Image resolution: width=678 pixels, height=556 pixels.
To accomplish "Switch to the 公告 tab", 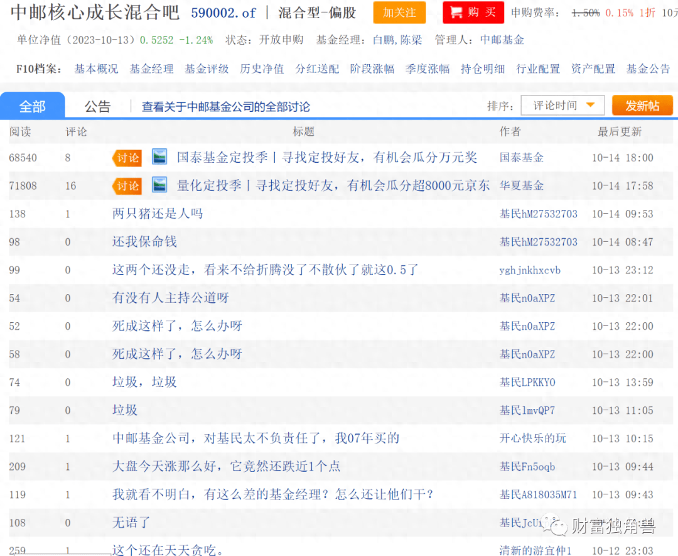I will 97,106.
